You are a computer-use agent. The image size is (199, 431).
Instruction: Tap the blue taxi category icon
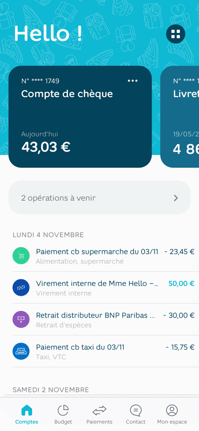coord(21,351)
